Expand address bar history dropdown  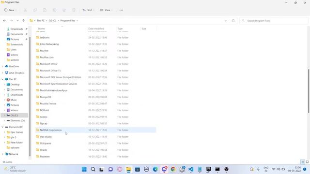[226, 21]
